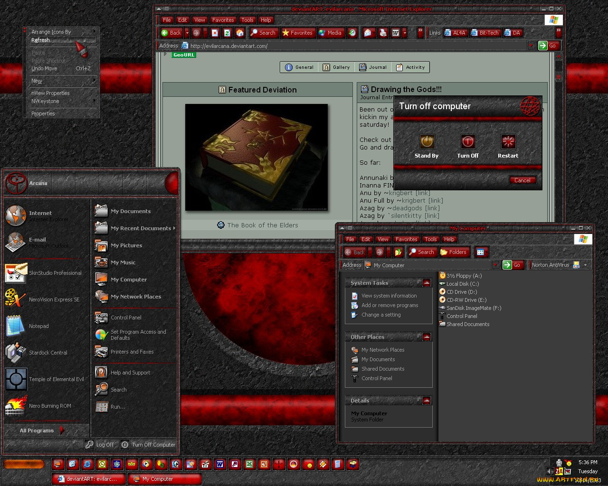The width and height of the screenshot is (608, 486).
Task: Click the Refresh icon next to Stop
Action: point(227,32)
